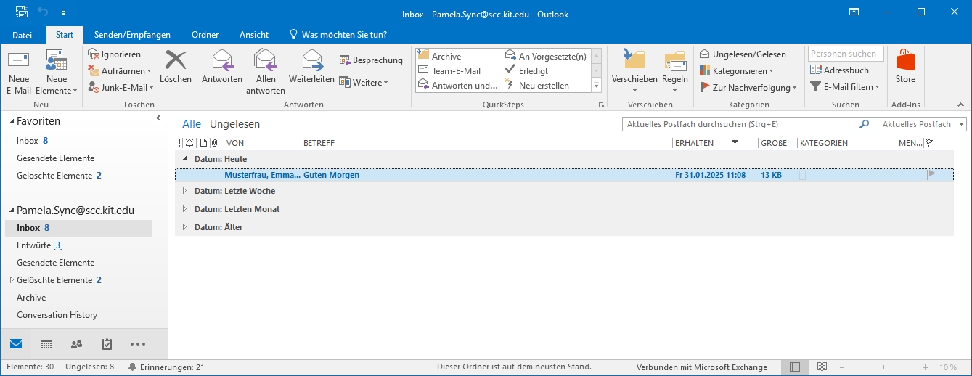The image size is (972, 376).
Task: Collapse the ribbon with the chevron
Action: 962,105
